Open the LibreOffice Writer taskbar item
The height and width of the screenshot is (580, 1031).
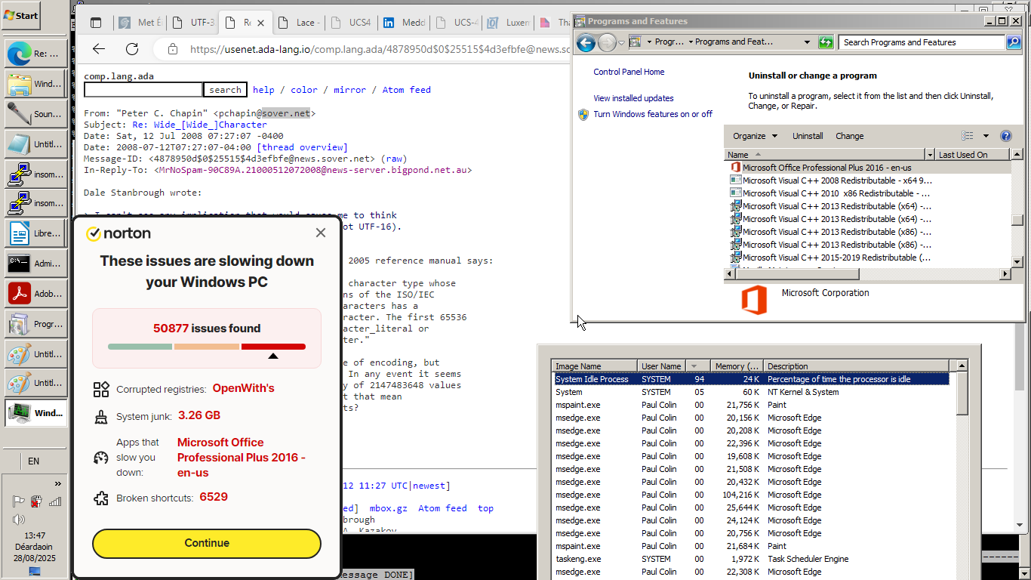[x=35, y=233]
